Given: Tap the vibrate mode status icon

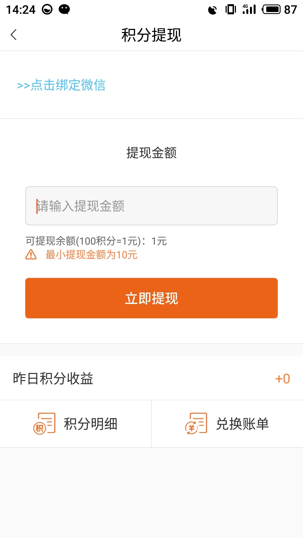Looking at the screenshot, I should (x=231, y=10).
